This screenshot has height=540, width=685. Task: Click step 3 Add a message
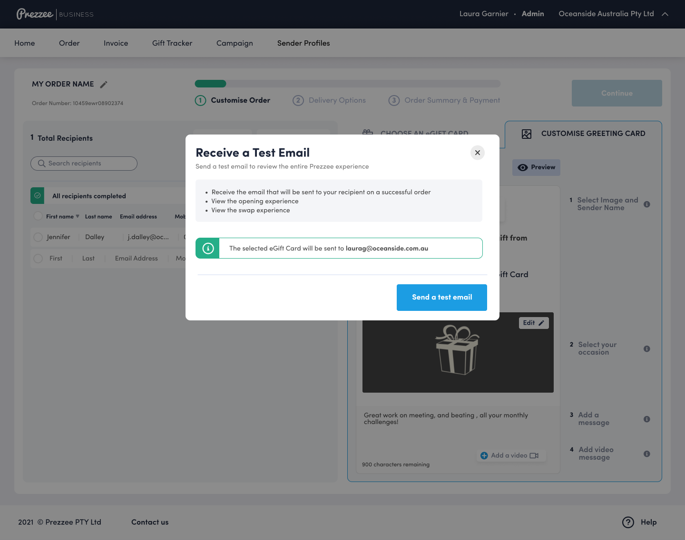[589, 419]
